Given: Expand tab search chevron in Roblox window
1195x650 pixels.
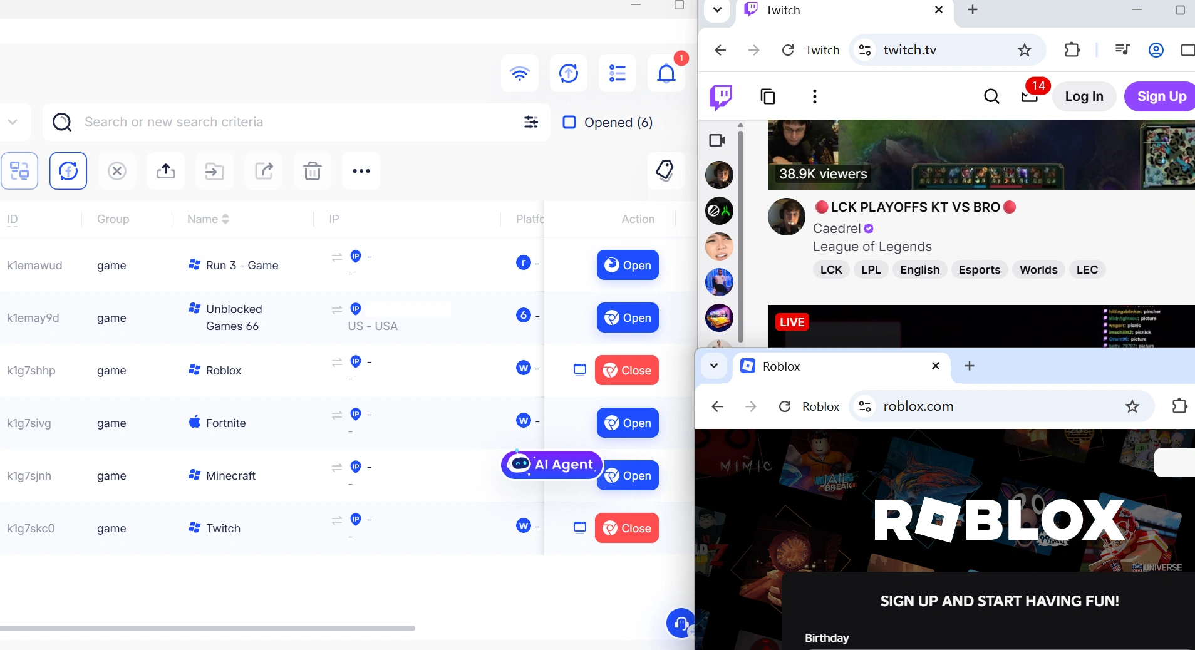Looking at the screenshot, I should [x=714, y=366].
